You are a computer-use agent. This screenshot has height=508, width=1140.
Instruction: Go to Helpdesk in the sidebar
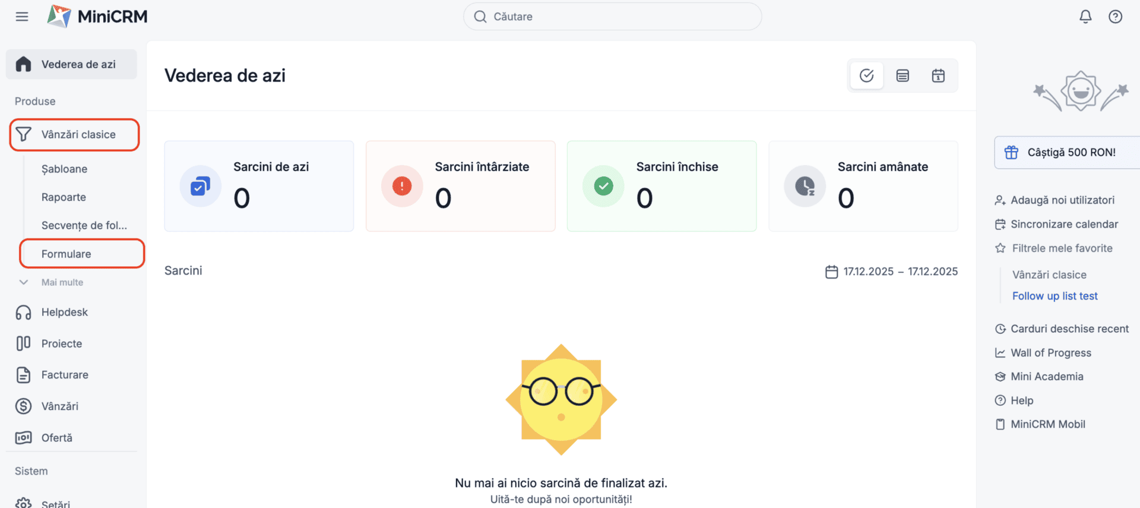click(64, 312)
